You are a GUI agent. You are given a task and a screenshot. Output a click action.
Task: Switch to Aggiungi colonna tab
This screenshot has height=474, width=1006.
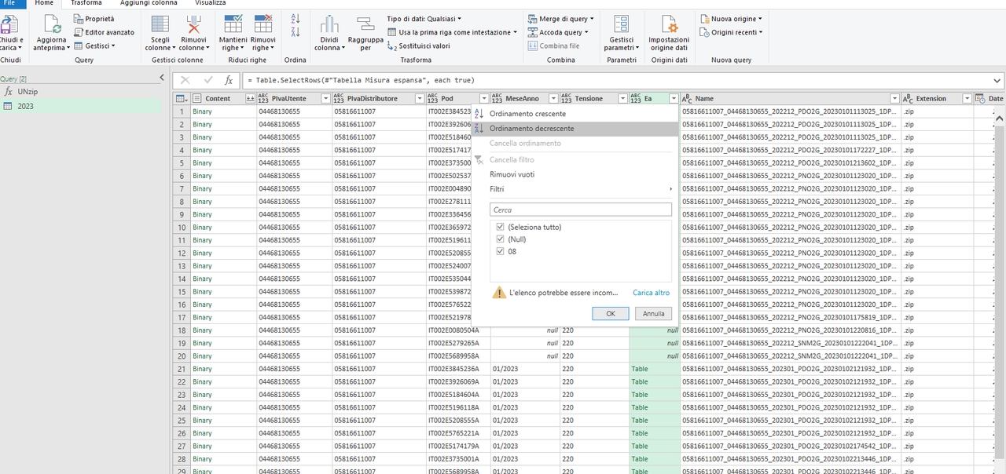tap(149, 4)
